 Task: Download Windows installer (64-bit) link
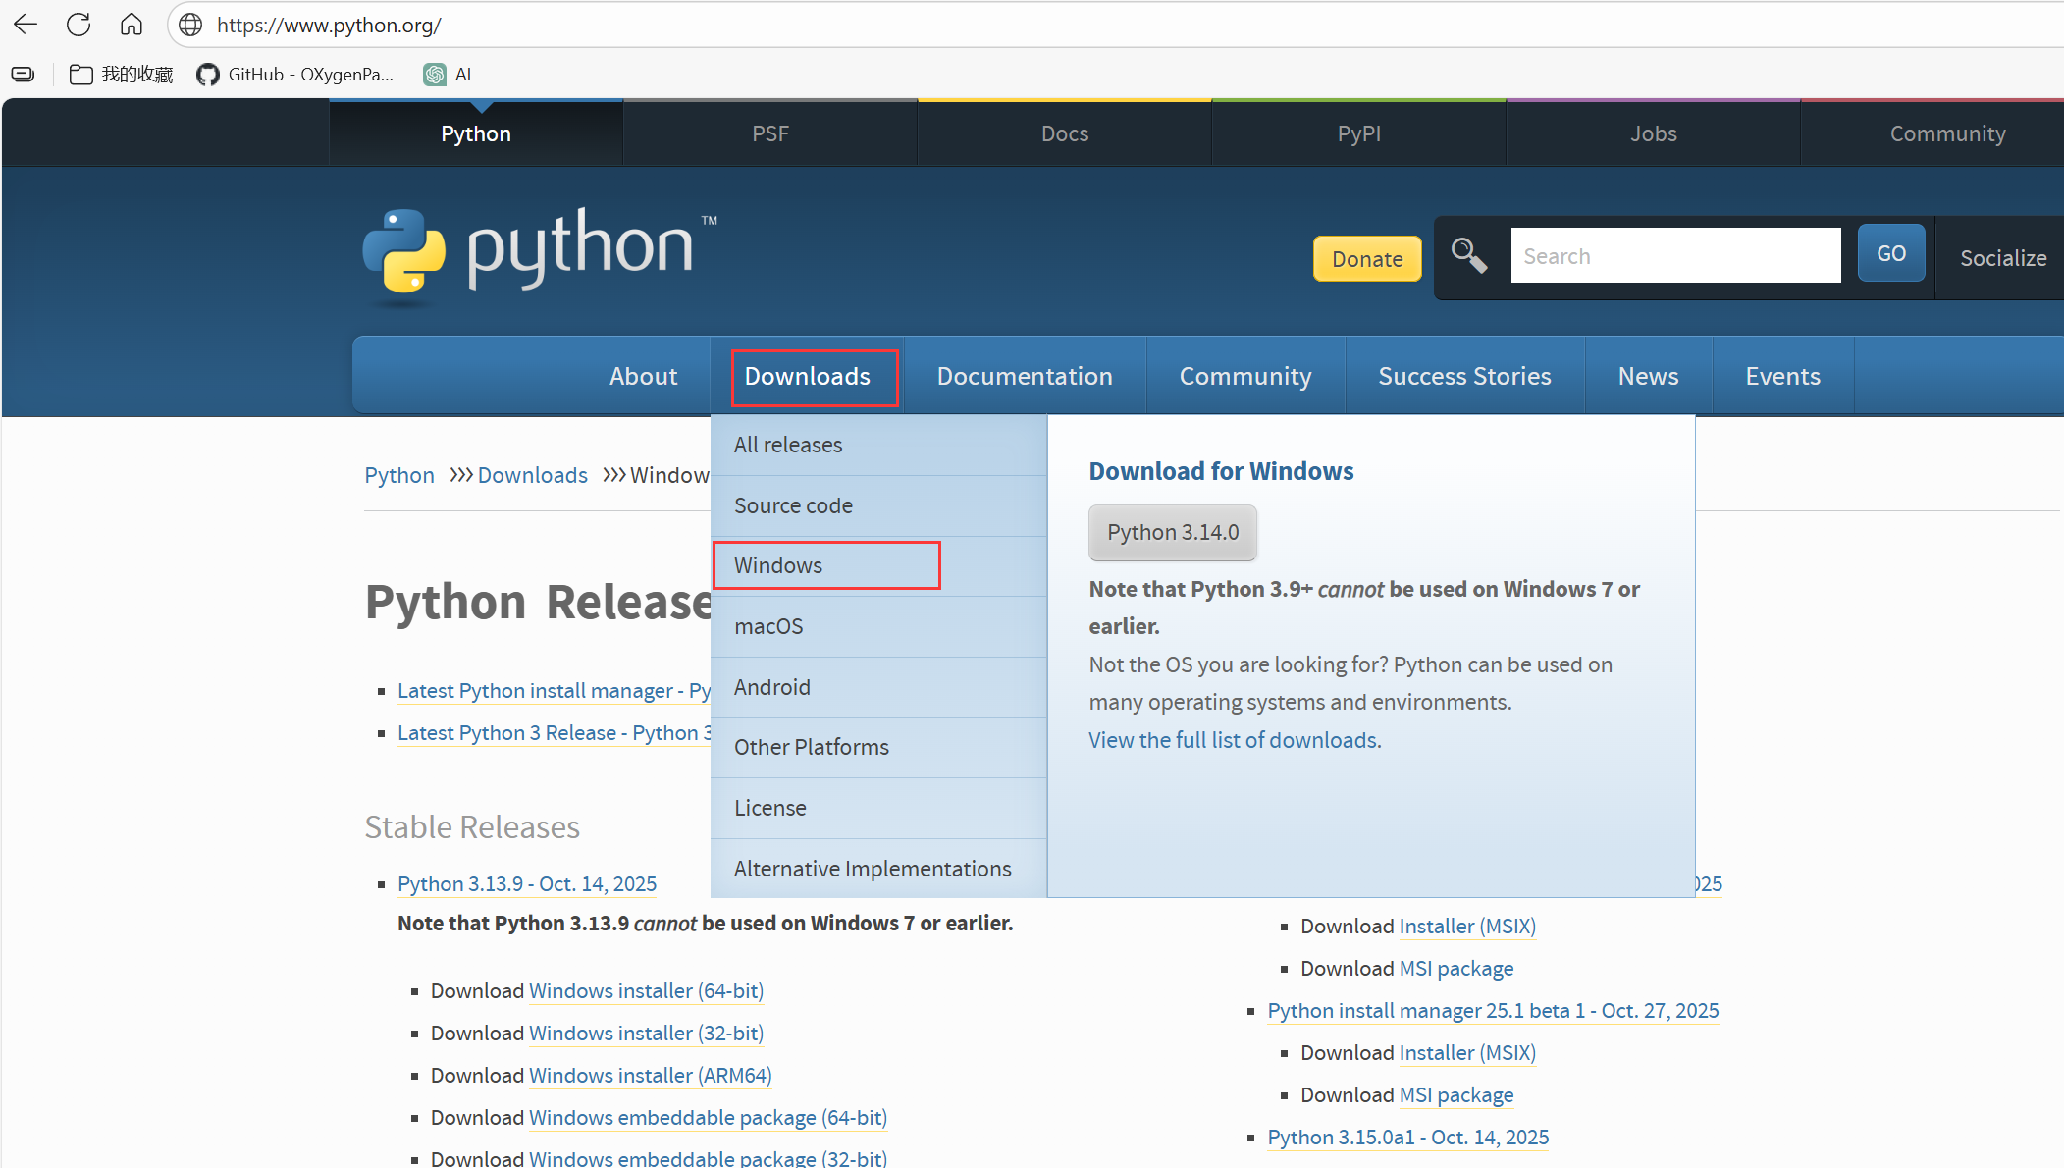(x=646, y=991)
